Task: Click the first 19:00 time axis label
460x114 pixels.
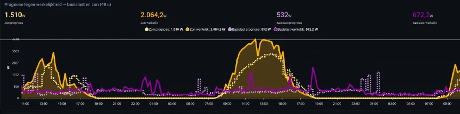Action: (x=99, y=104)
